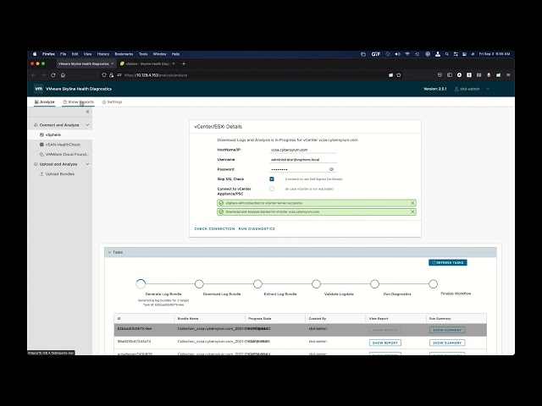Enable Connect to vCenter Appliance/PSC checkbox
The width and height of the screenshot is (542, 406).
pyautogui.click(x=272, y=189)
